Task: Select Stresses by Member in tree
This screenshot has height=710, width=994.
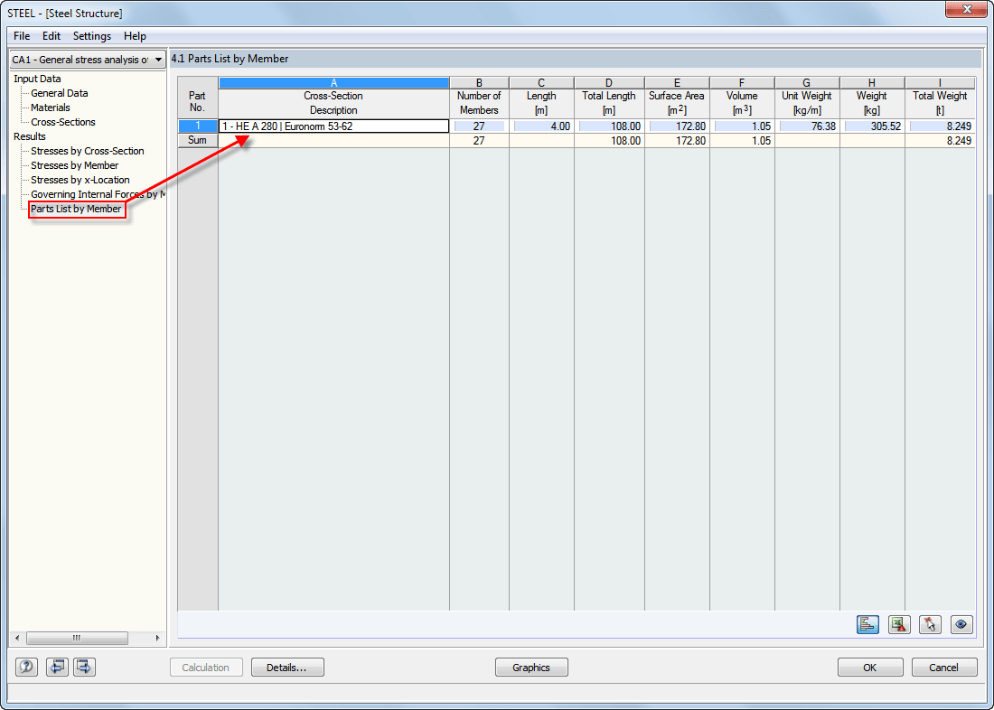Action: point(75,165)
